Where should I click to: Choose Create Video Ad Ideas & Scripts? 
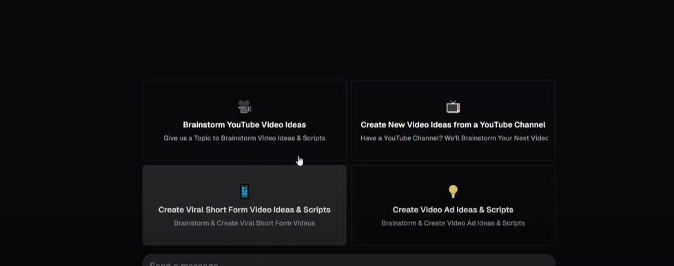click(x=453, y=205)
